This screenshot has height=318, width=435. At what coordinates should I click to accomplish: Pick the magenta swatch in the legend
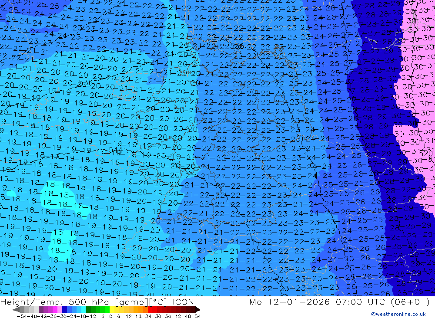point(55,309)
